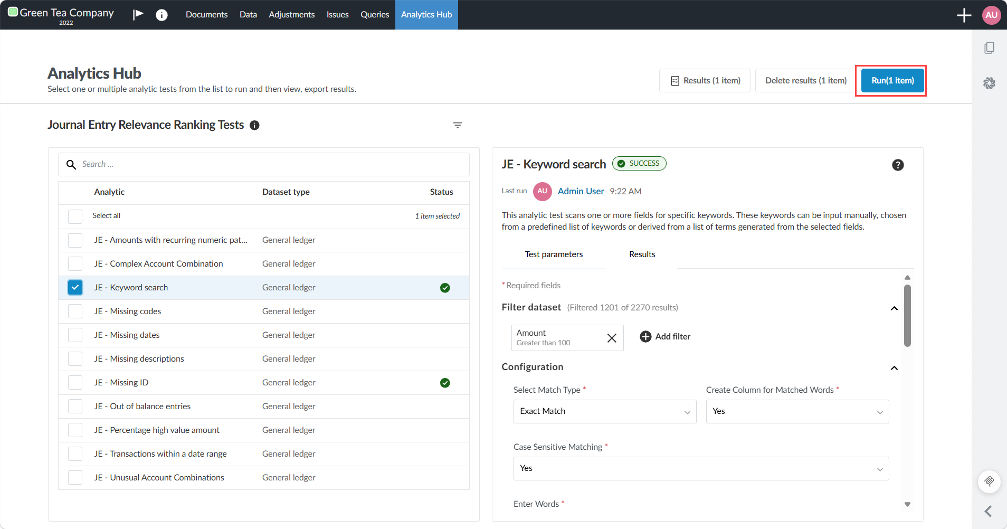Open the Analytics Hub menu item
Viewport: 1007px width, 529px height.
tap(426, 15)
